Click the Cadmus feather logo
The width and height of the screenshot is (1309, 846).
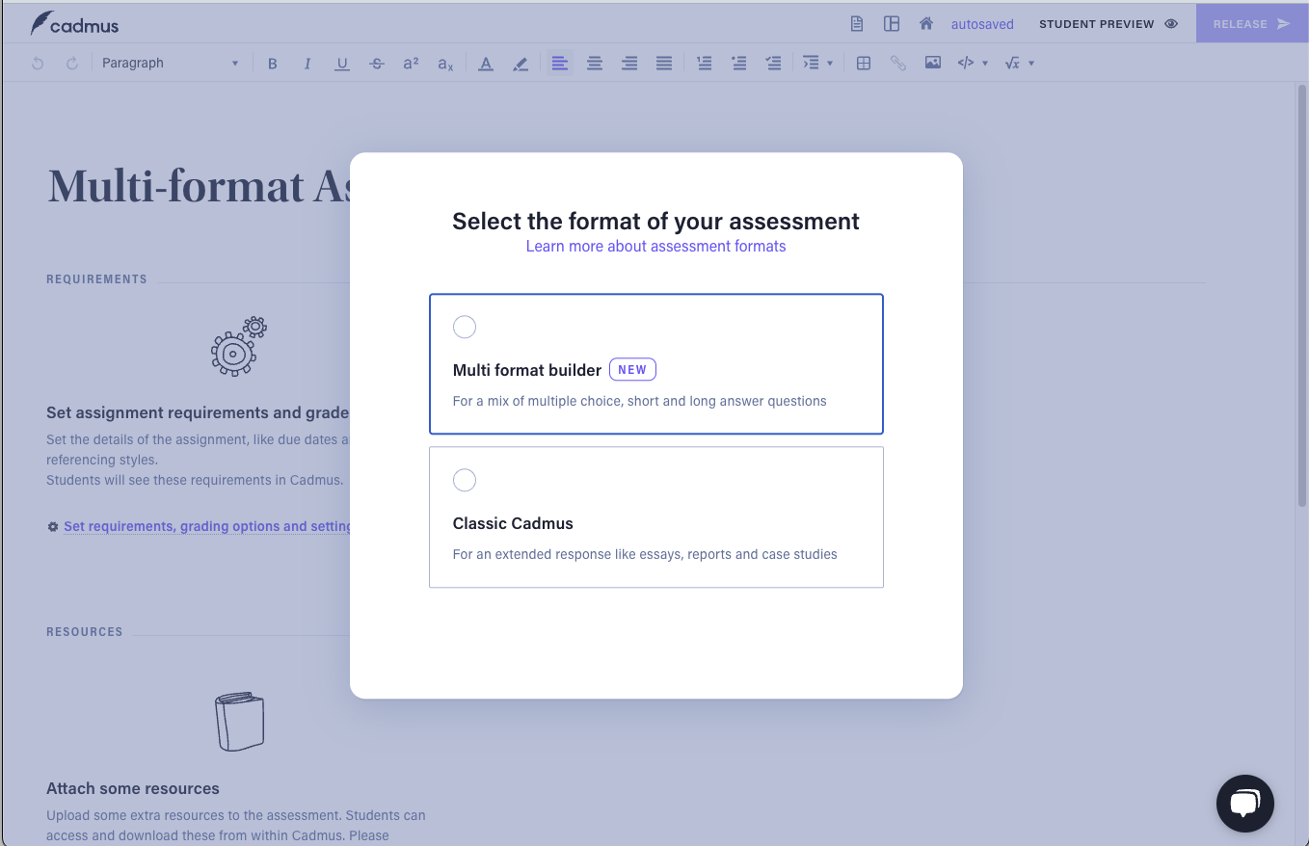coord(74,24)
